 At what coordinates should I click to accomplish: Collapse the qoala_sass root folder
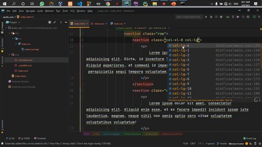click(7, 28)
